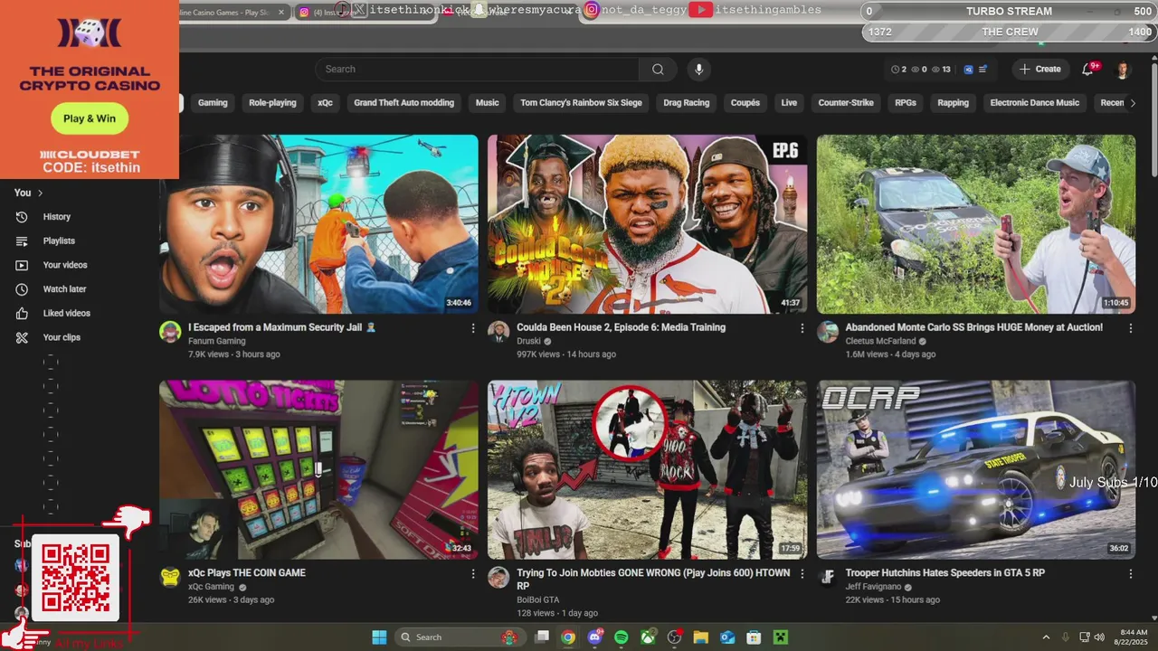Select Electronic Dance Music chip
1158x651 pixels.
(x=1034, y=103)
